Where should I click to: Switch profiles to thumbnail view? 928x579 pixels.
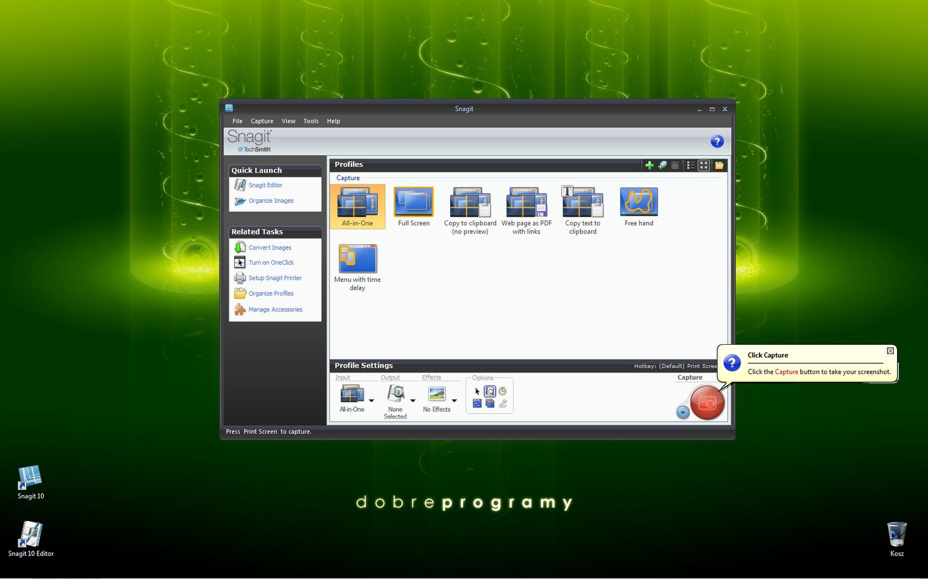(704, 165)
